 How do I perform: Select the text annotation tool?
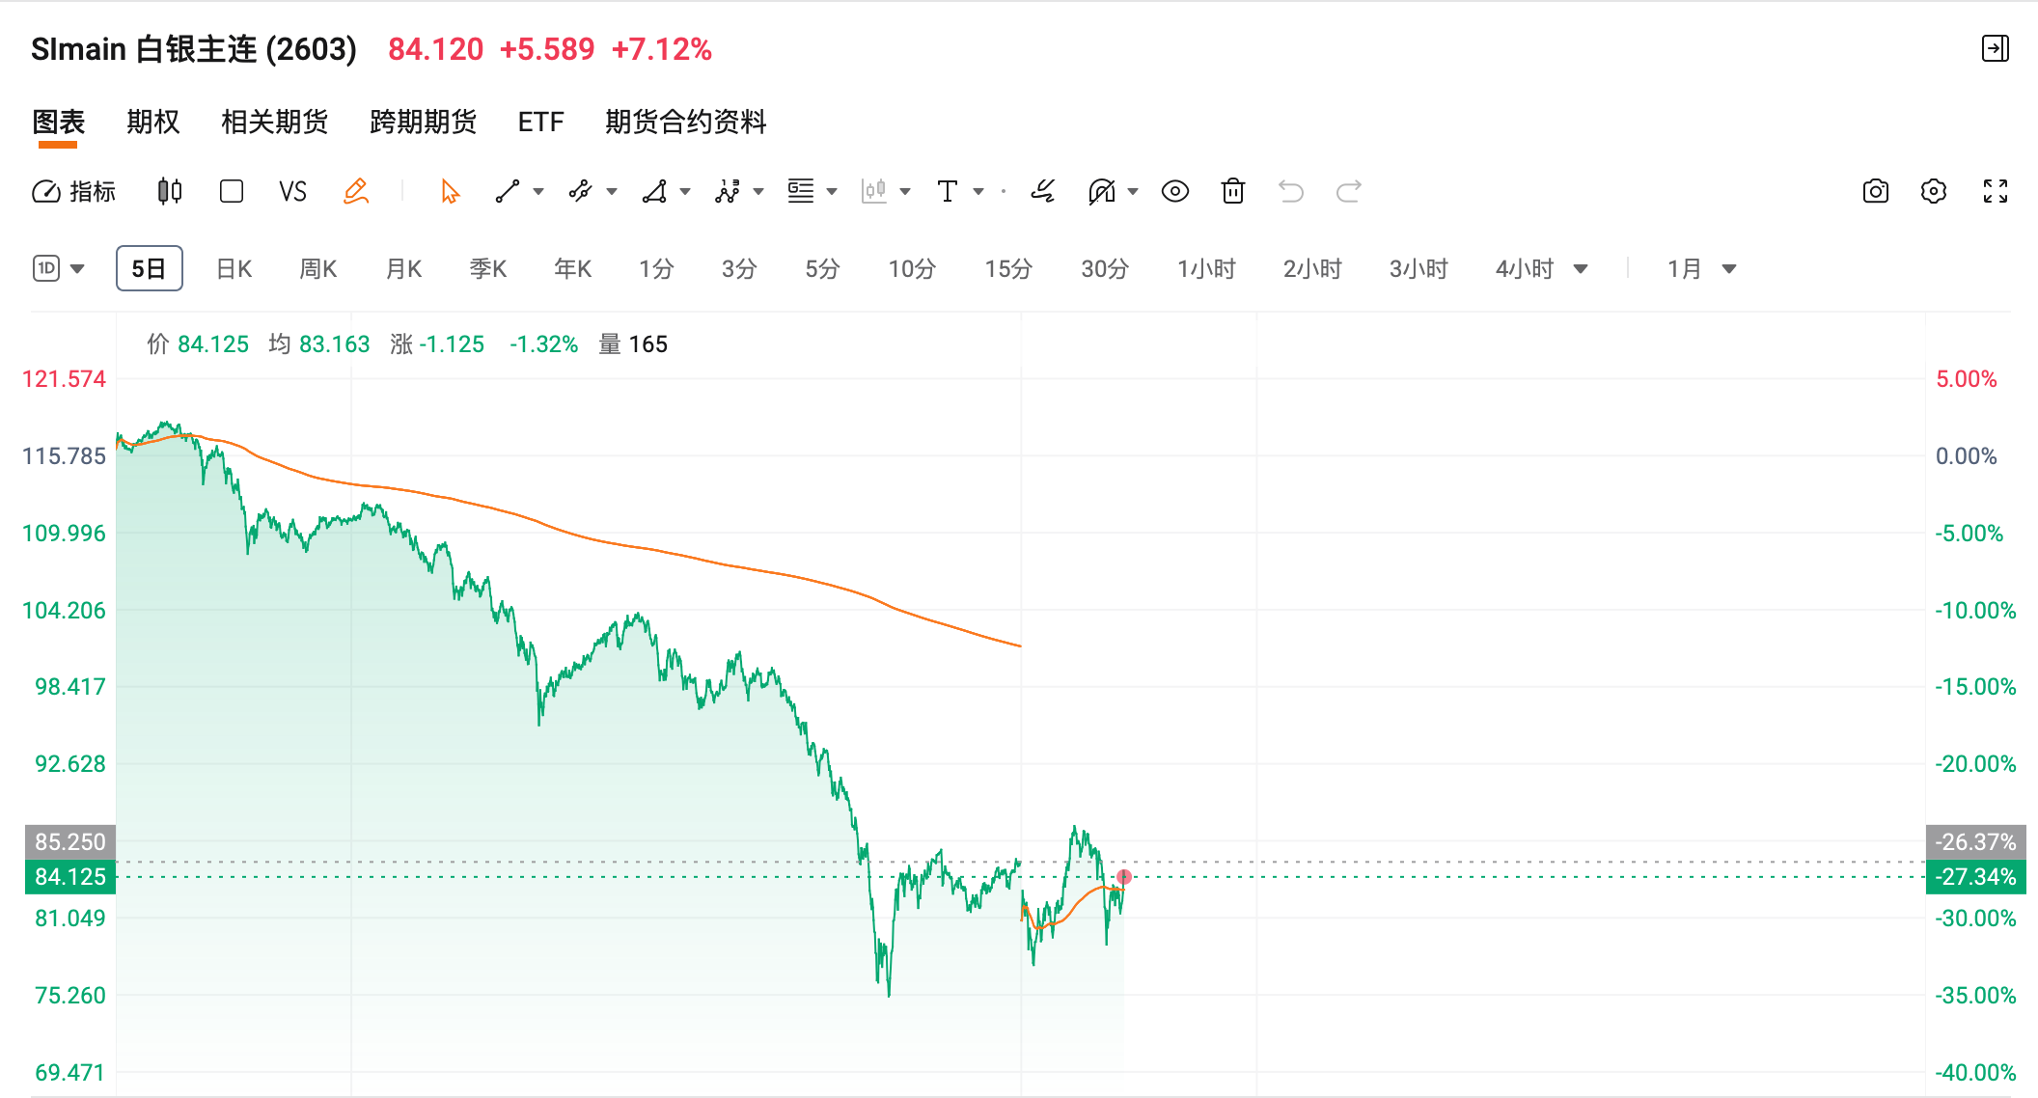tap(948, 191)
